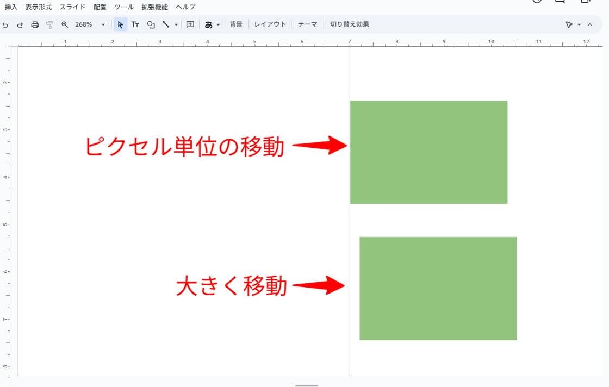Open the 挿入 menu
The height and width of the screenshot is (387, 609).
point(11,7)
